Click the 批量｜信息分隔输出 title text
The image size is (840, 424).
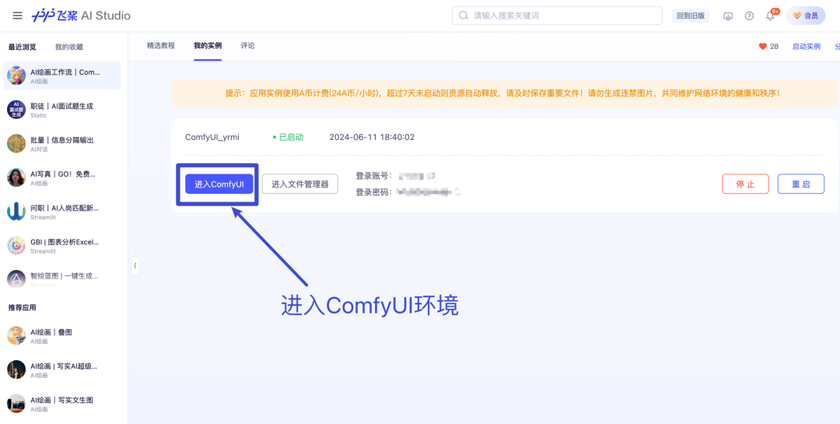pyautogui.click(x=61, y=140)
